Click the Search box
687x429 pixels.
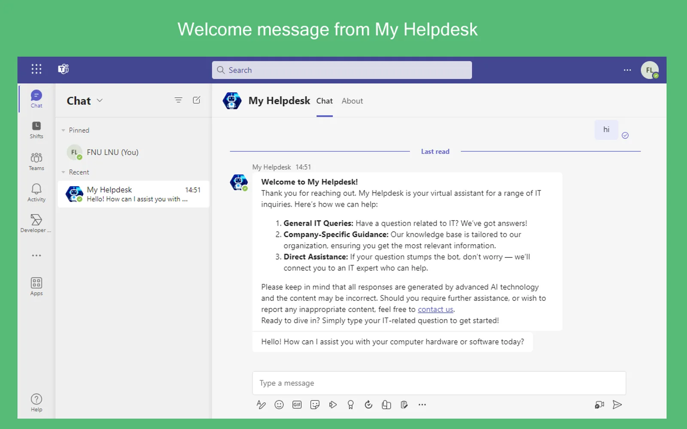pos(342,70)
